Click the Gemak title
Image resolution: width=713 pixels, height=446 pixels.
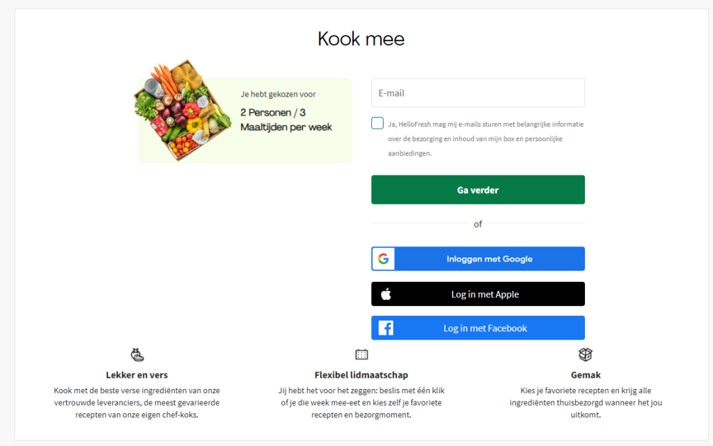point(585,375)
